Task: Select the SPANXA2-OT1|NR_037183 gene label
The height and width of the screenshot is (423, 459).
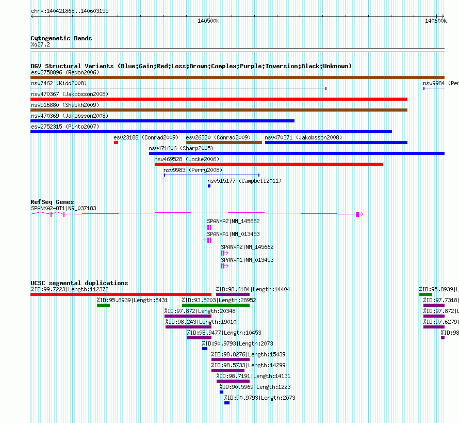Action: pos(63,208)
